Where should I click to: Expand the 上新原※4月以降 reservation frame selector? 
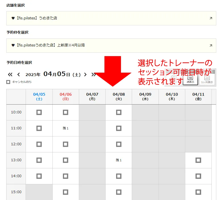point(111,46)
